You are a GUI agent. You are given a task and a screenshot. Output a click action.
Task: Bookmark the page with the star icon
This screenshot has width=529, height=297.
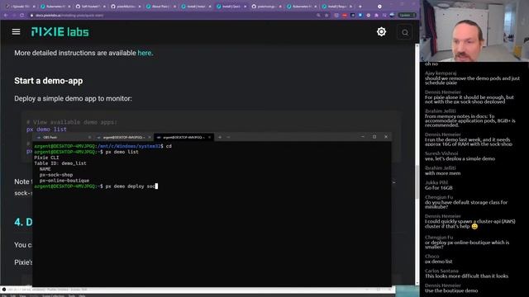coord(326,15)
